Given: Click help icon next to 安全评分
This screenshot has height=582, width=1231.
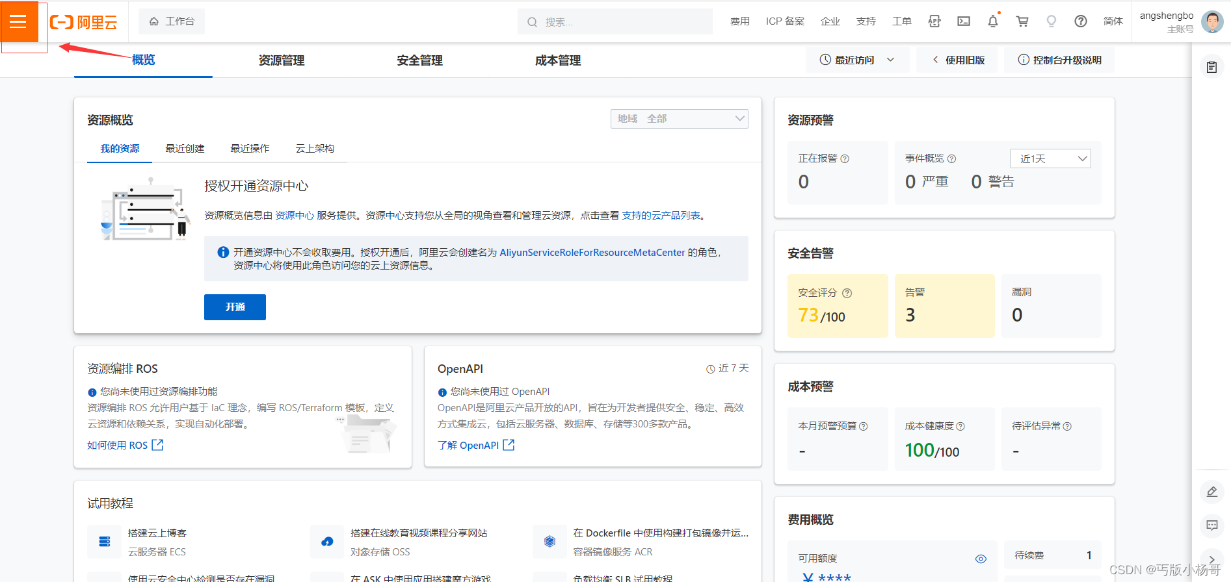Looking at the screenshot, I should (x=847, y=293).
